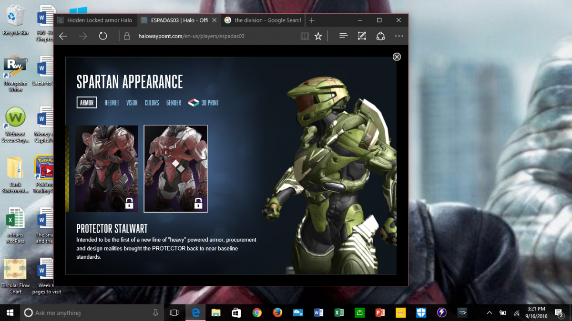This screenshot has width=572, height=321.
Task: Switch to the Google Search browser tab
Action: [x=263, y=20]
